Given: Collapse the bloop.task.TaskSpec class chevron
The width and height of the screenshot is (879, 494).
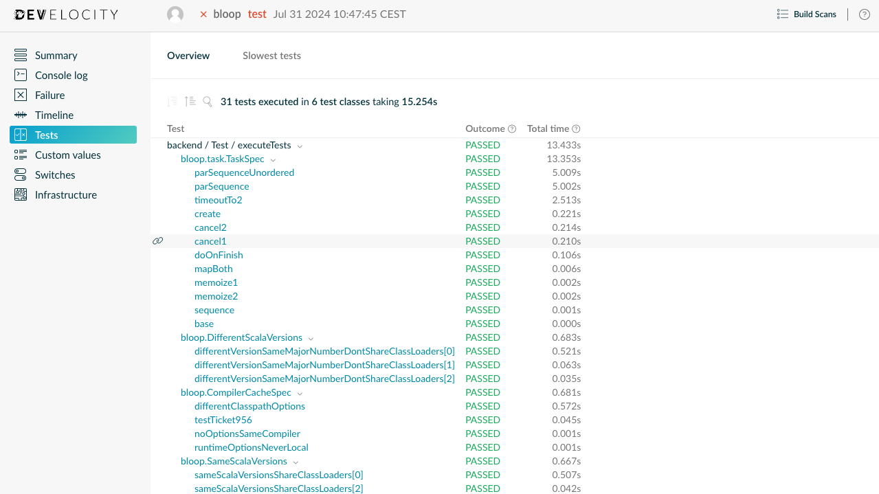Looking at the screenshot, I should [x=273, y=159].
